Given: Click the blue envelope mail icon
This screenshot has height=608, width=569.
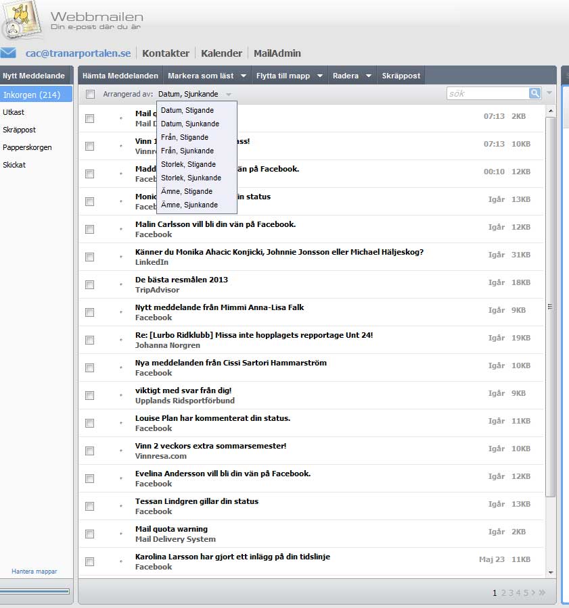Looking at the screenshot, I should click(8, 53).
